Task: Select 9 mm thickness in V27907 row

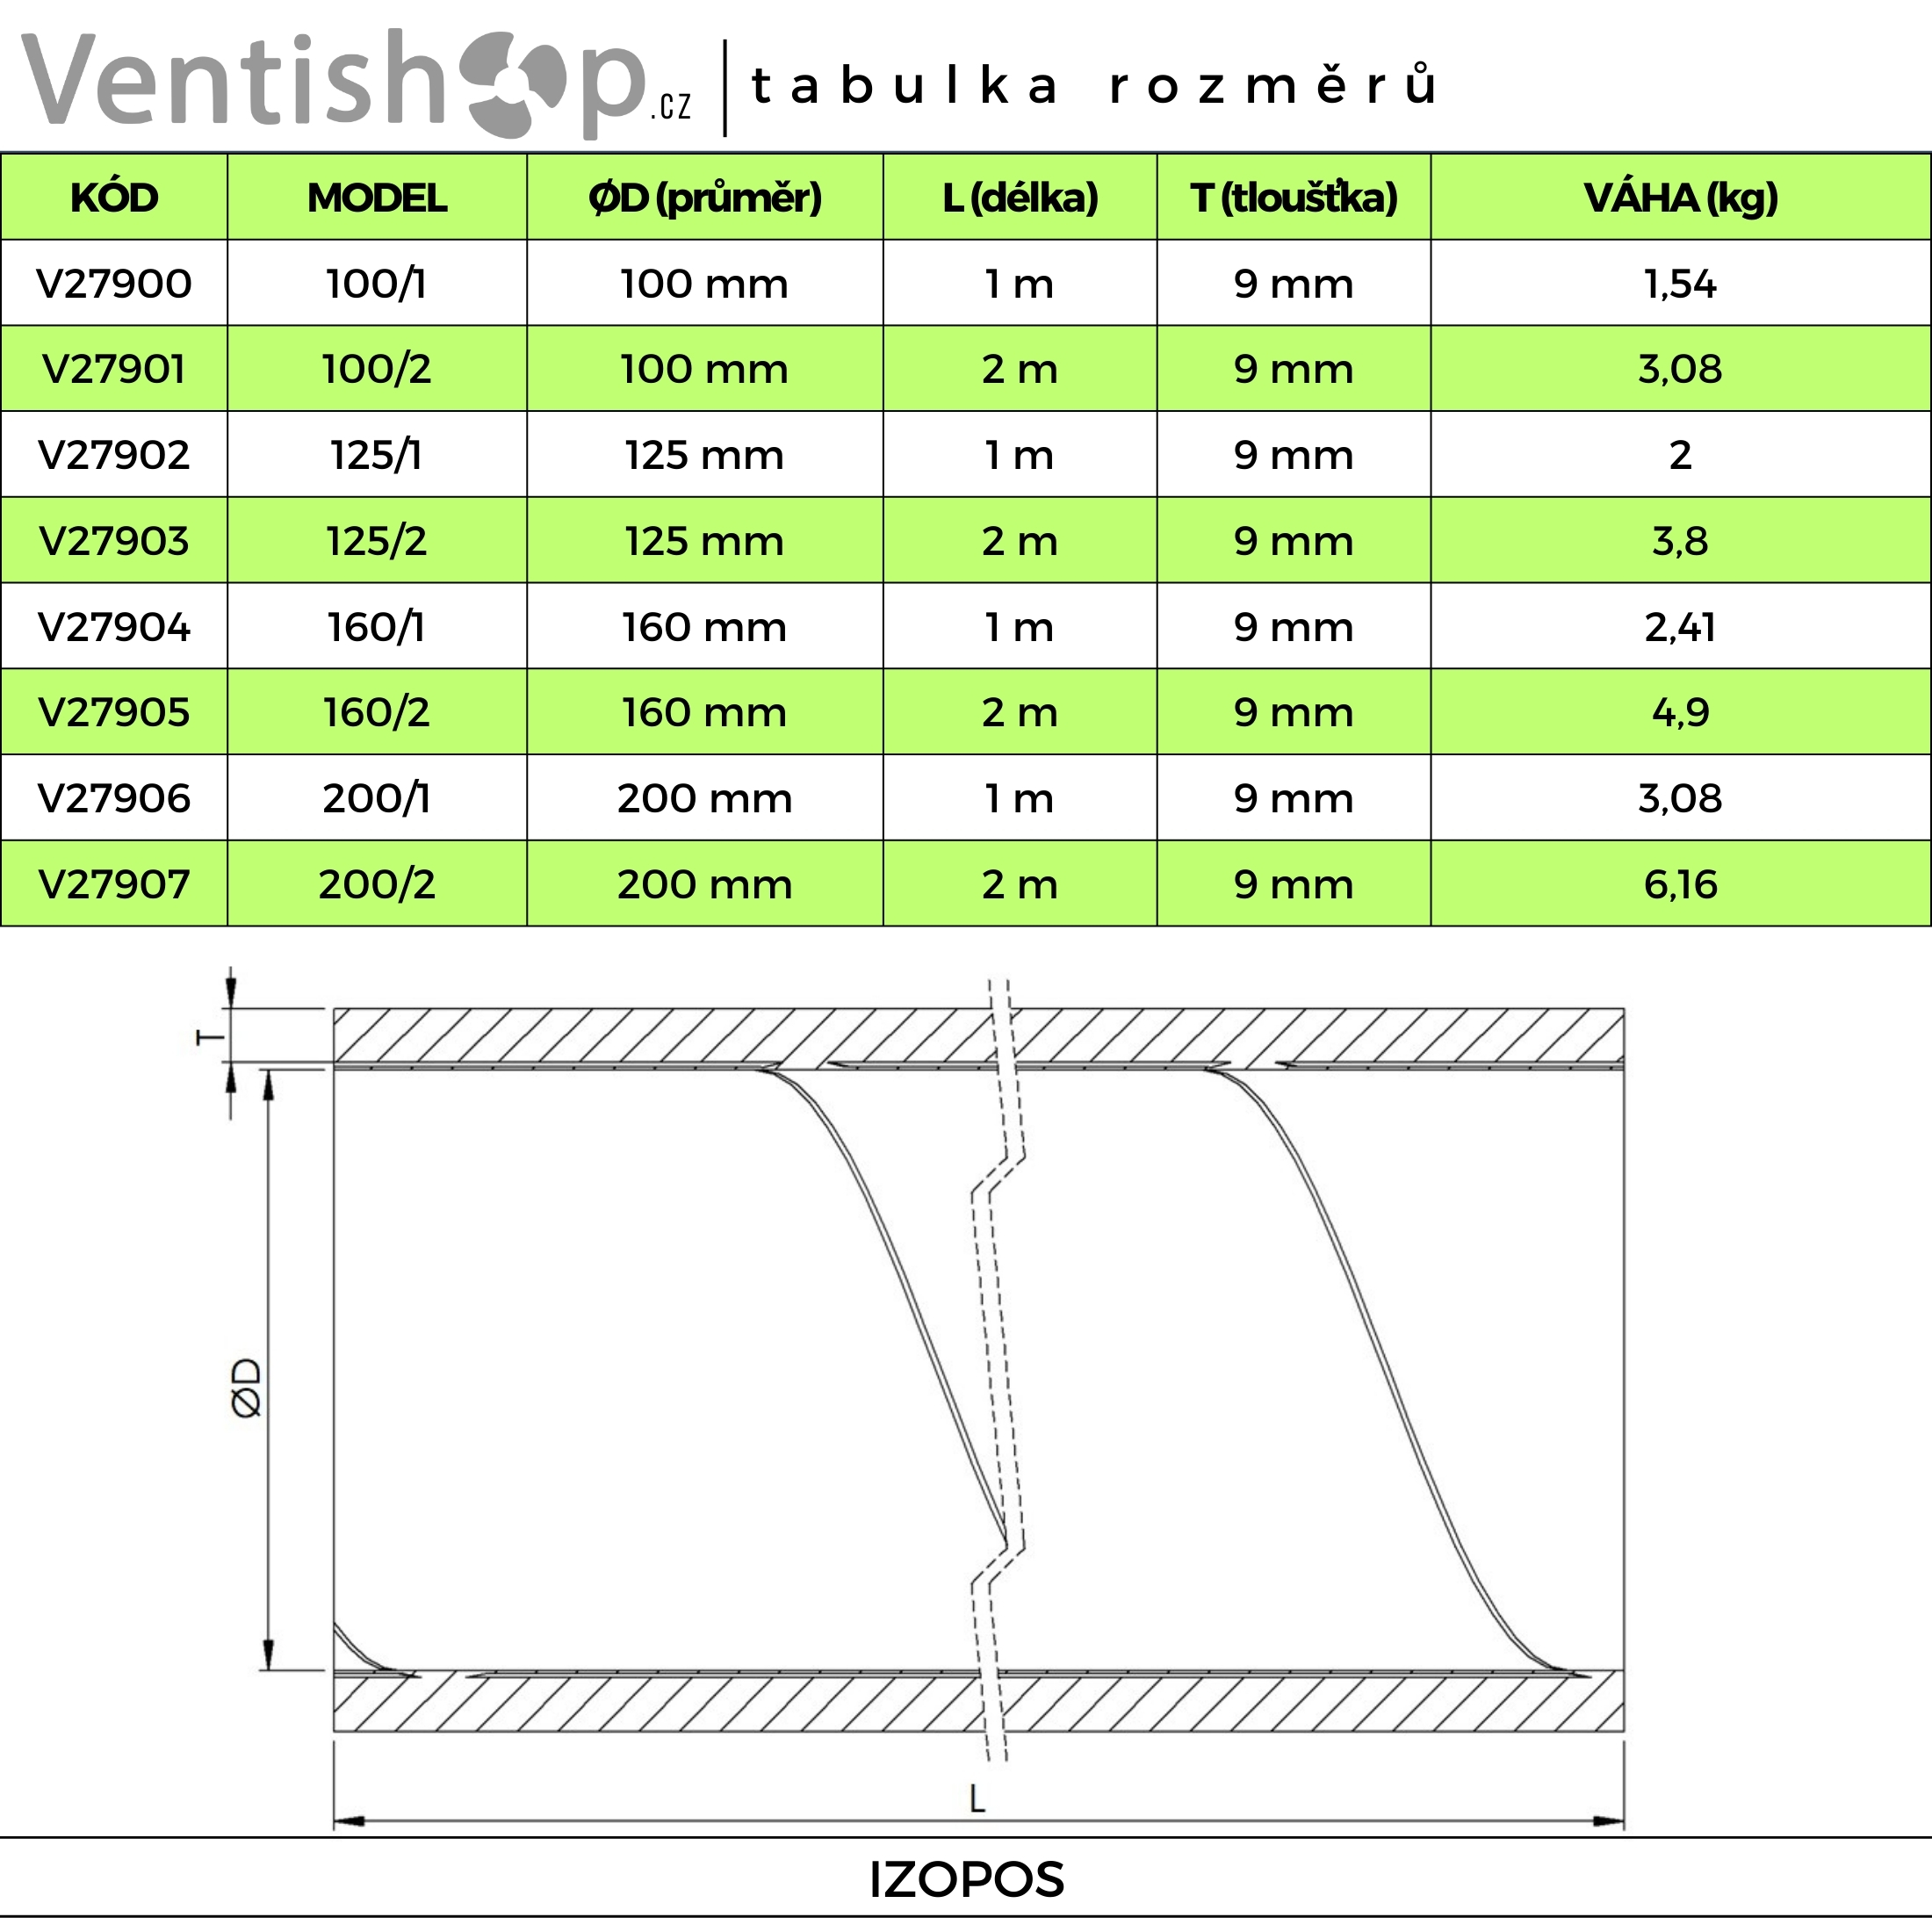Action: (x=1294, y=884)
